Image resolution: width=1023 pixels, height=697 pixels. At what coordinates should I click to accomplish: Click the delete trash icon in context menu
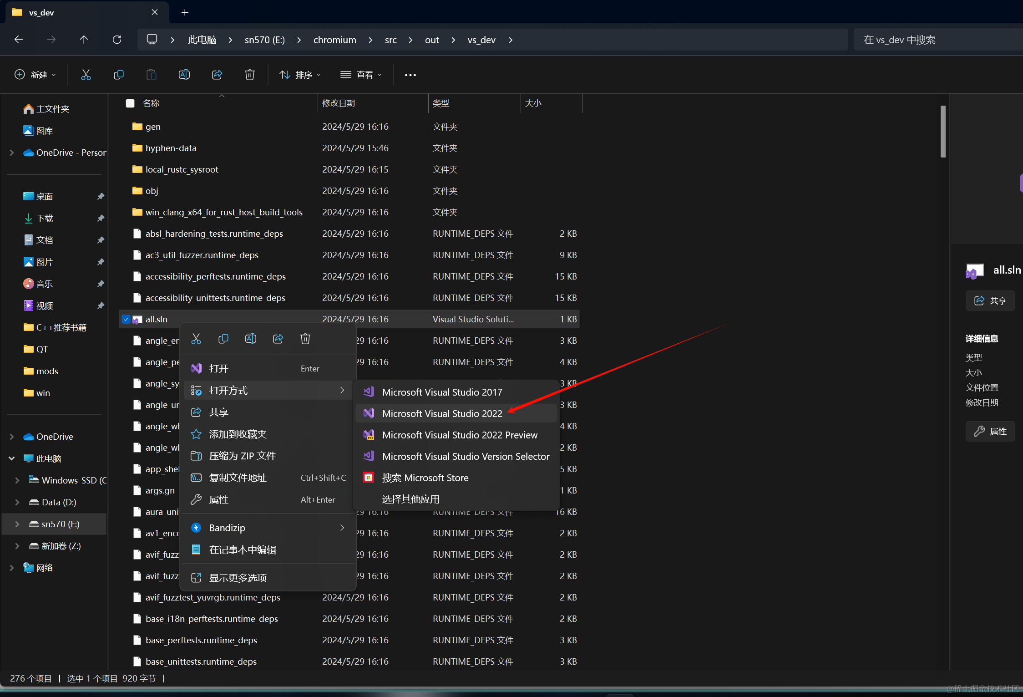point(305,339)
